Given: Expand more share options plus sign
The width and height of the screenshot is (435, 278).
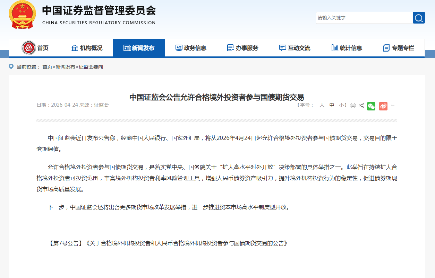Looking at the screenshot, I should (x=393, y=106).
